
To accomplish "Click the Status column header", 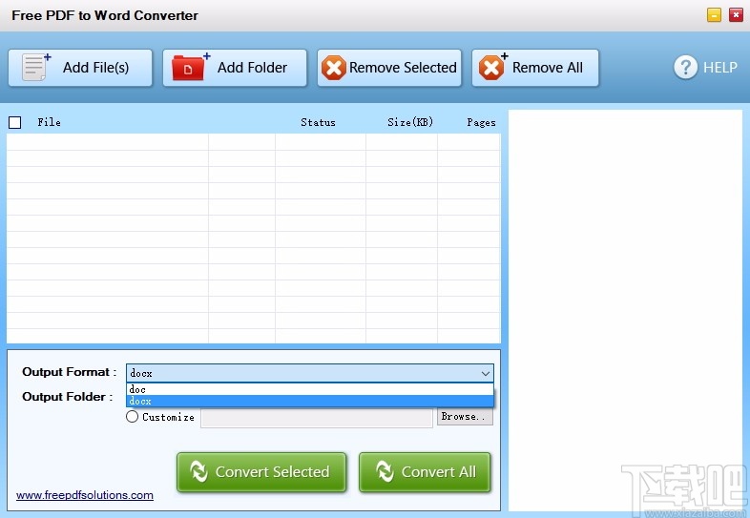I will (x=318, y=122).
